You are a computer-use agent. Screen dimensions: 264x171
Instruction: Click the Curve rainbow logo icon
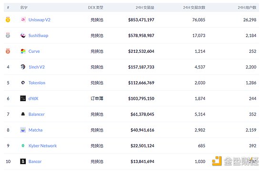pyautogui.click(x=23, y=51)
